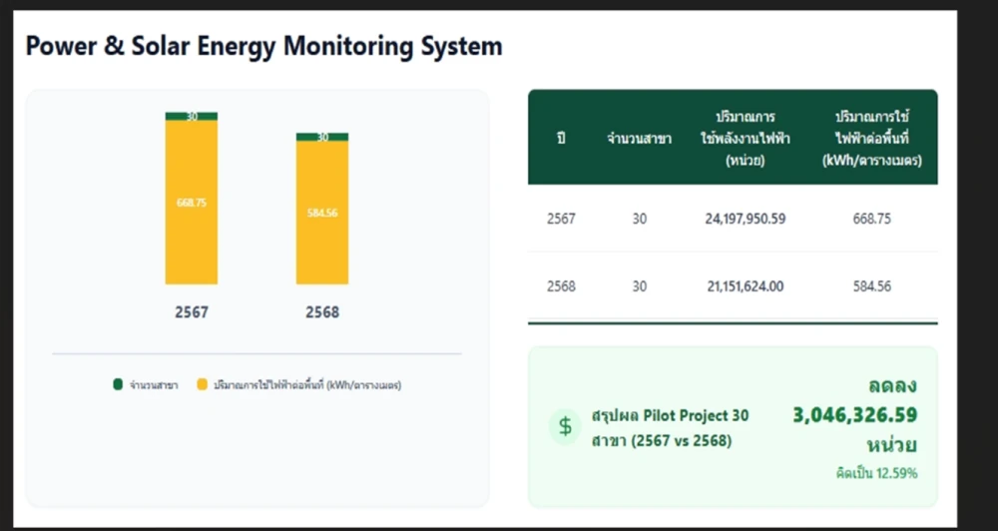Select the yellow 584.56 bar segment for 2568
This screenshot has width=998, height=531.
(x=321, y=213)
